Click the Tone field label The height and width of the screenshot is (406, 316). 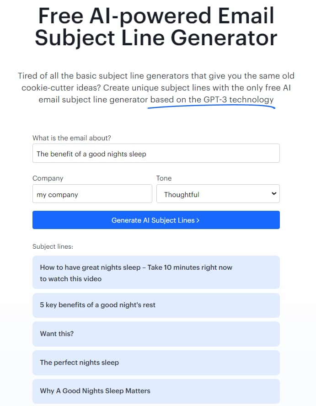coord(164,178)
